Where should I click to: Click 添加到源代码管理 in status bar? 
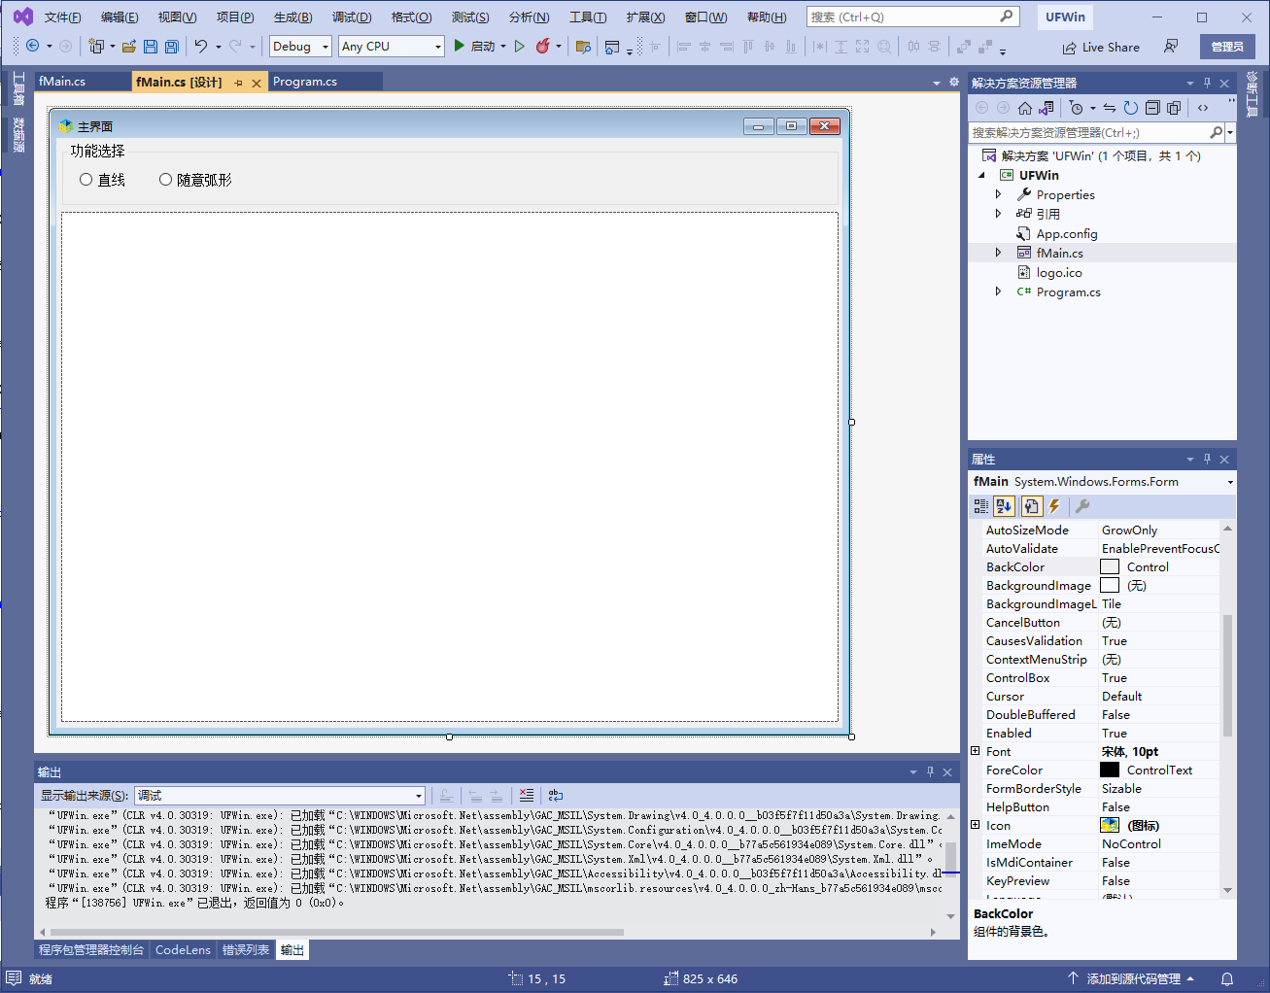tap(1131, 978)
